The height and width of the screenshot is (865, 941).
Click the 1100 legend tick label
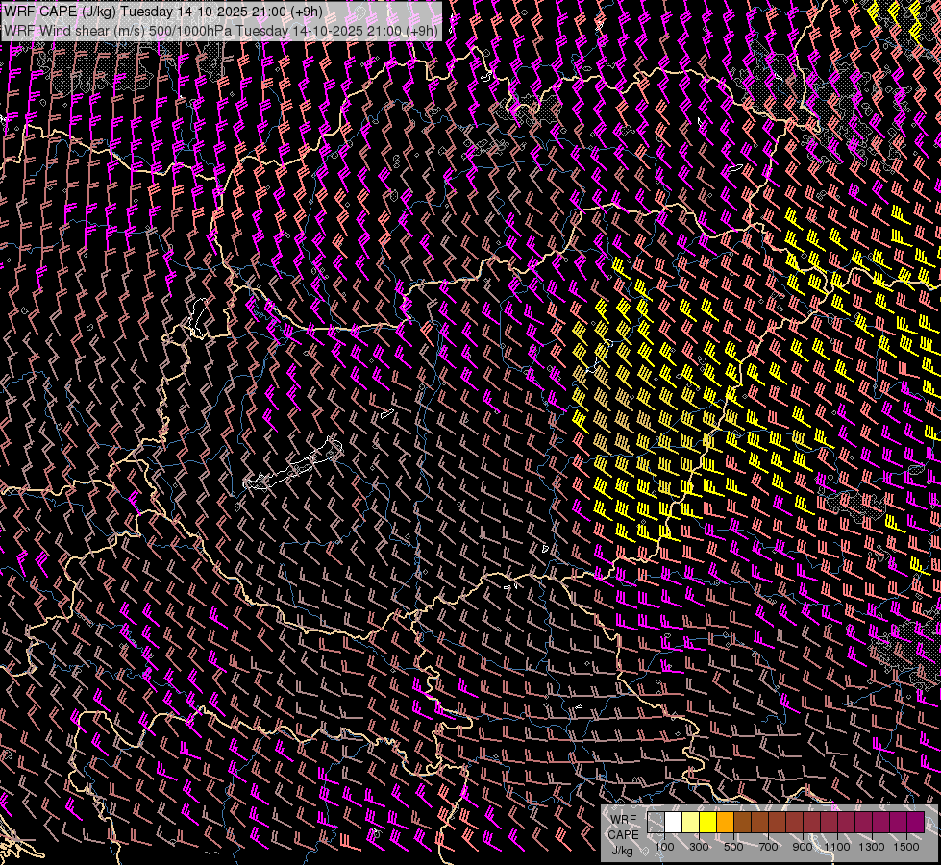[x=837, y=846]
